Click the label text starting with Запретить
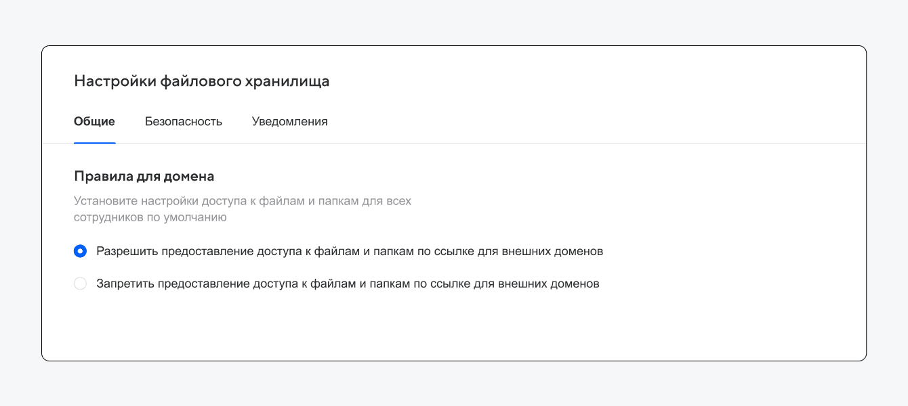 [x=347, y=284]
